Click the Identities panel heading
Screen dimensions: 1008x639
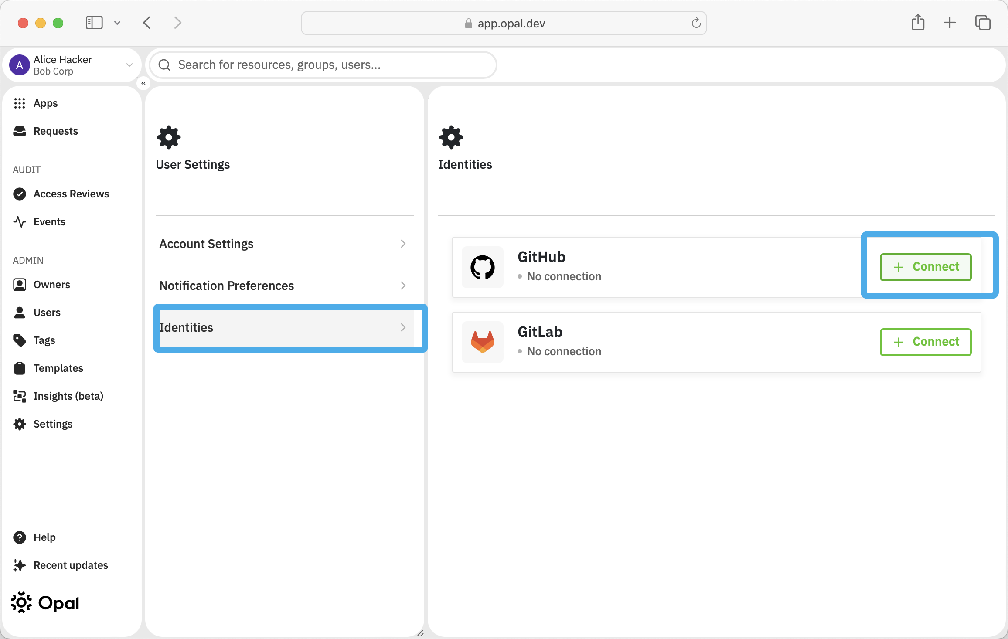465,164
